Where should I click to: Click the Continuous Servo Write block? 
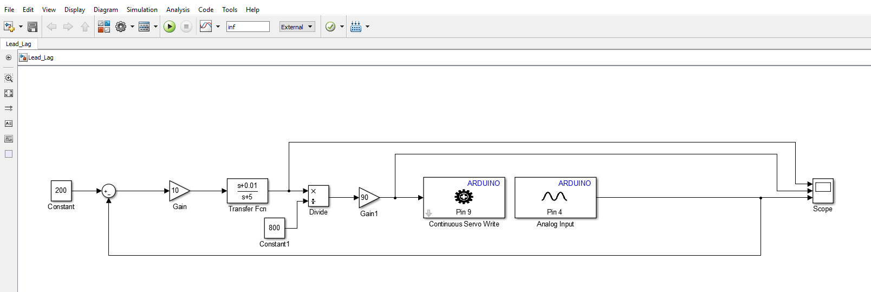(x=464, y=198)
